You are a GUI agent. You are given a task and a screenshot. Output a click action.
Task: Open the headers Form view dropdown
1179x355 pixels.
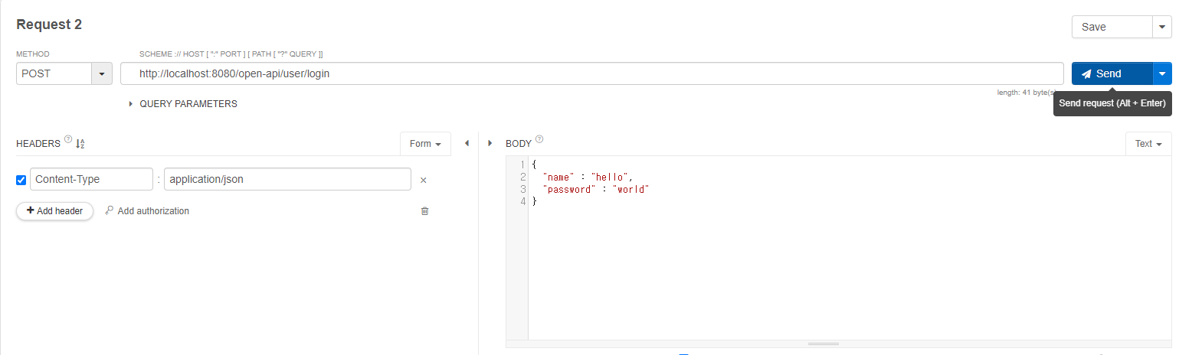pos(425,144)
